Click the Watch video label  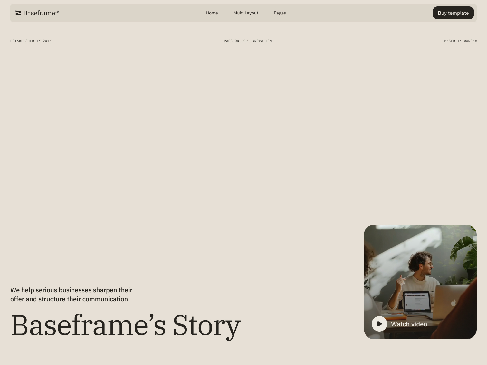pos(409,324)
